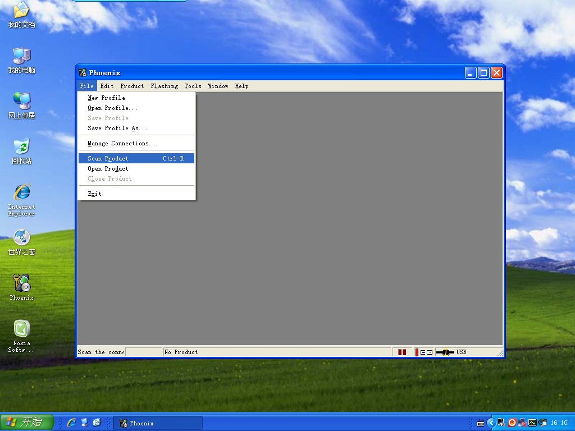Open the Window menu
575x431 pixels.
218,86
